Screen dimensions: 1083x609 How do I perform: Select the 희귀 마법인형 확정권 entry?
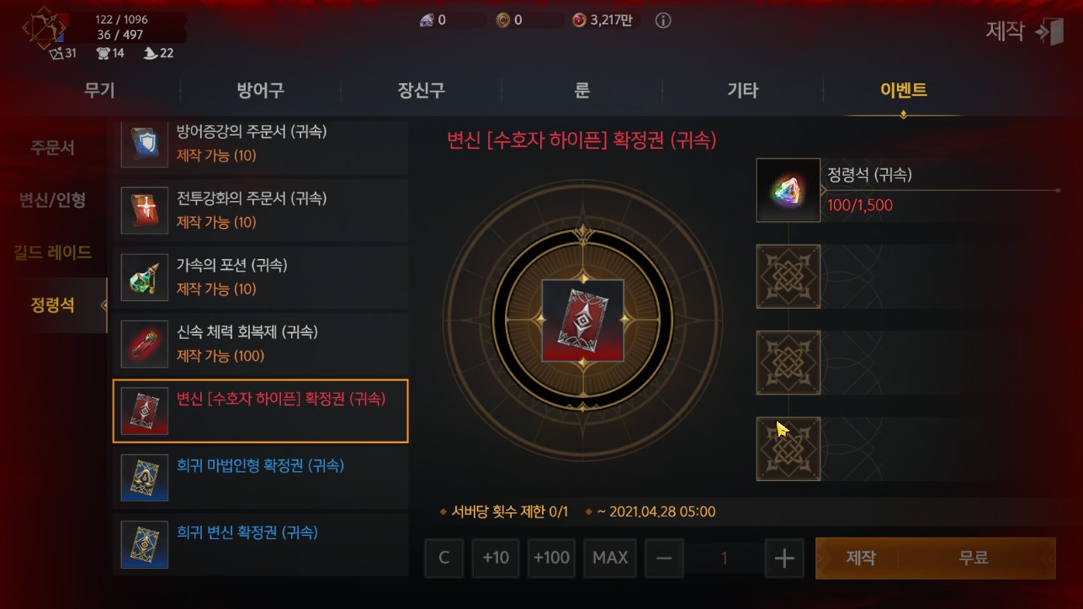click(260, 477)
